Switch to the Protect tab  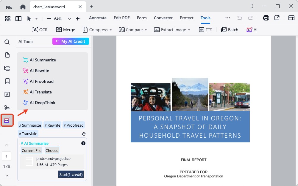[x=186, y=18]
